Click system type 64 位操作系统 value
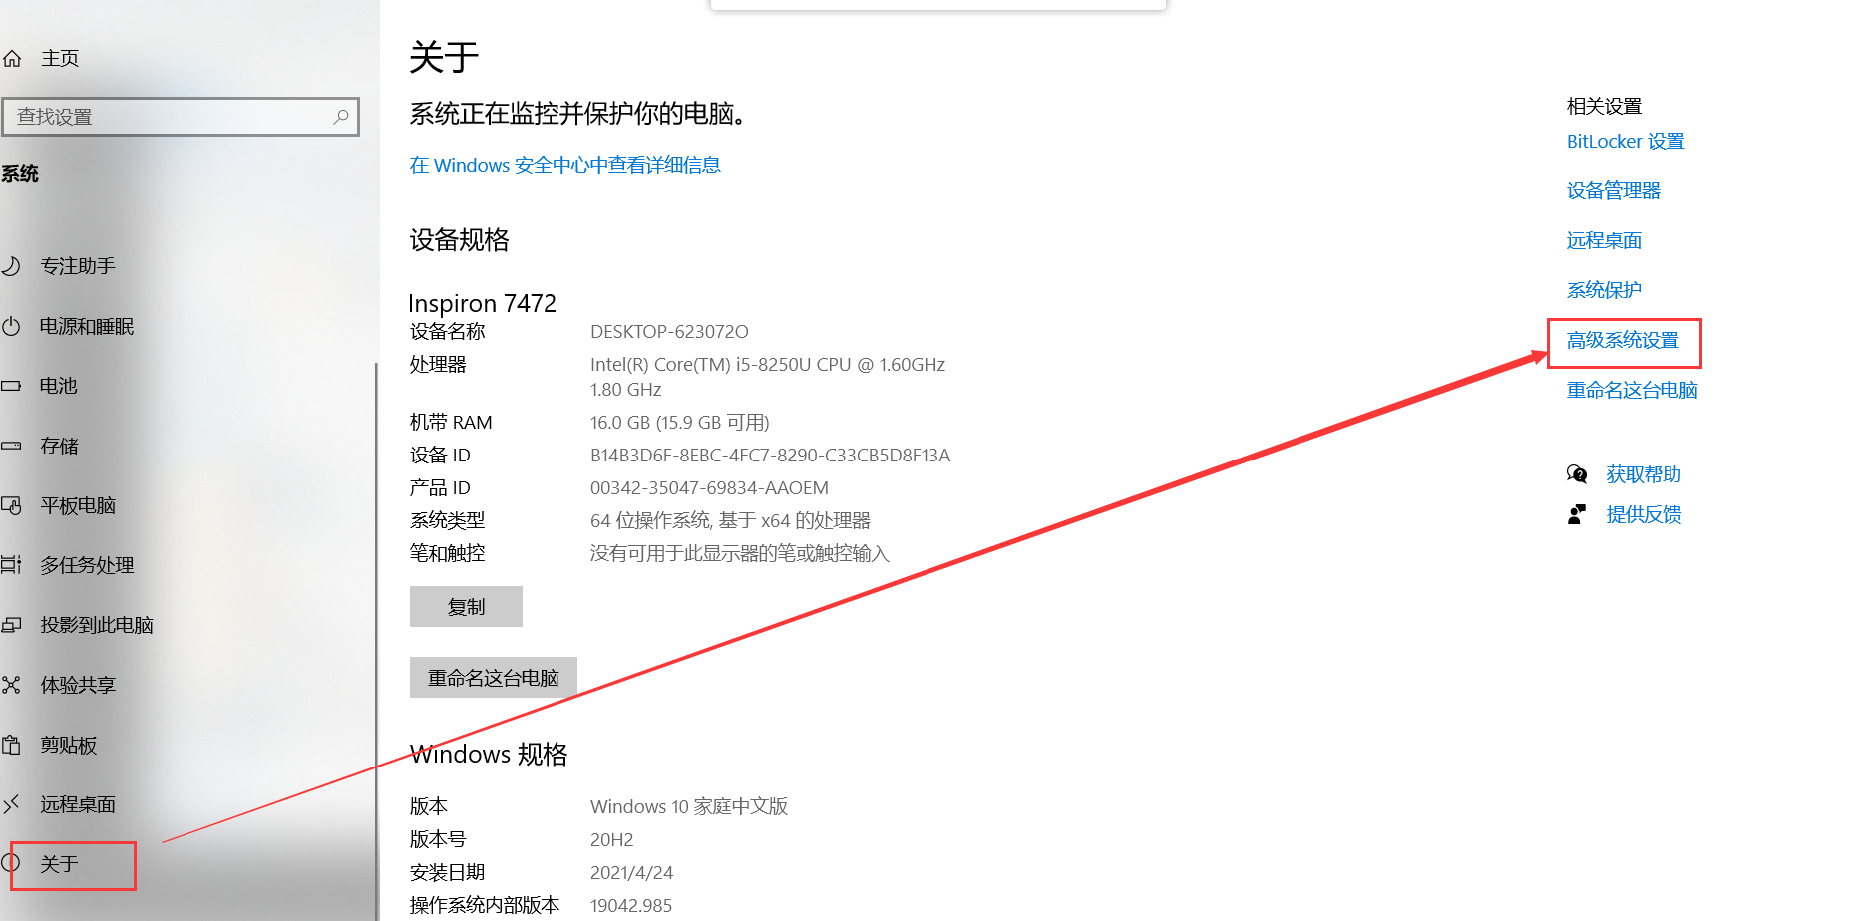The image size is (1856, 921). [730, 521]
